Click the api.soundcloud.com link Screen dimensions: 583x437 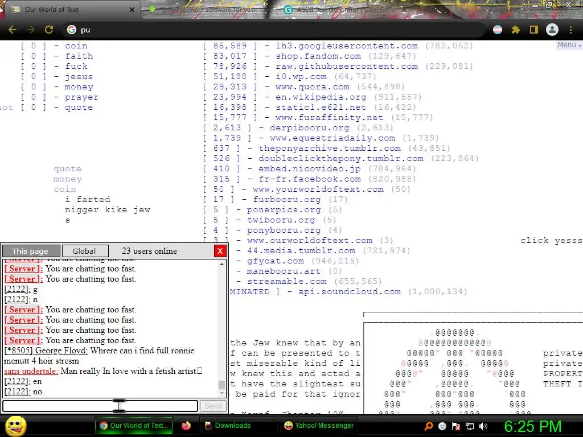tap(350, 292)
